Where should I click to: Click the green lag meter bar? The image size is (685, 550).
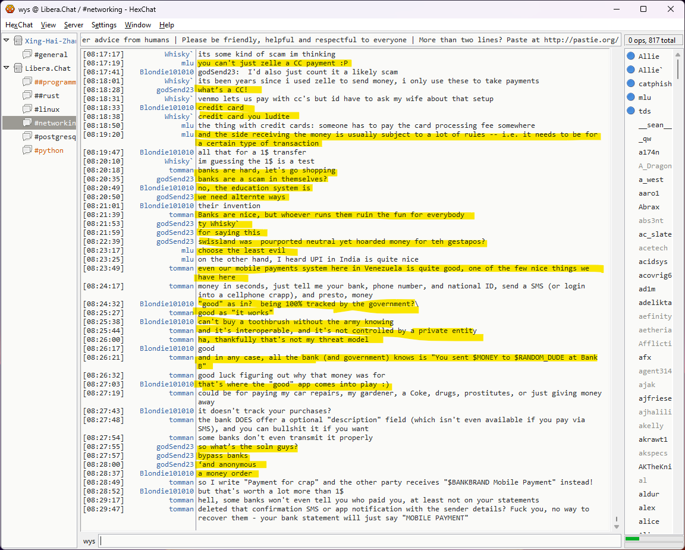pos(633,539)
